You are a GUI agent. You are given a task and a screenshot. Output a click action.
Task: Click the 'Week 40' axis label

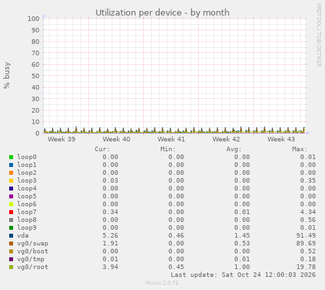click(116, 139)
